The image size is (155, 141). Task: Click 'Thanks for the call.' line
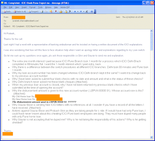(x=13, y=39)
